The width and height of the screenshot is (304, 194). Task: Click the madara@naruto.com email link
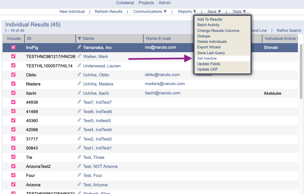[165, 84]
